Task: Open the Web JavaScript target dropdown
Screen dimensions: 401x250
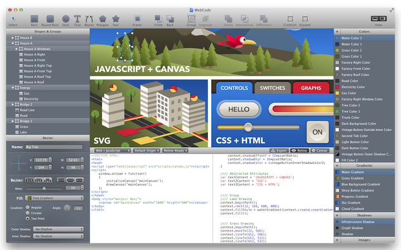Action: coord(113,150)
